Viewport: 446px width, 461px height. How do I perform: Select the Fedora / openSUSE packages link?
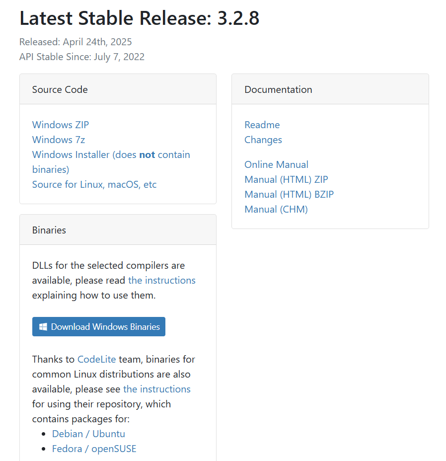pos(94,449)
